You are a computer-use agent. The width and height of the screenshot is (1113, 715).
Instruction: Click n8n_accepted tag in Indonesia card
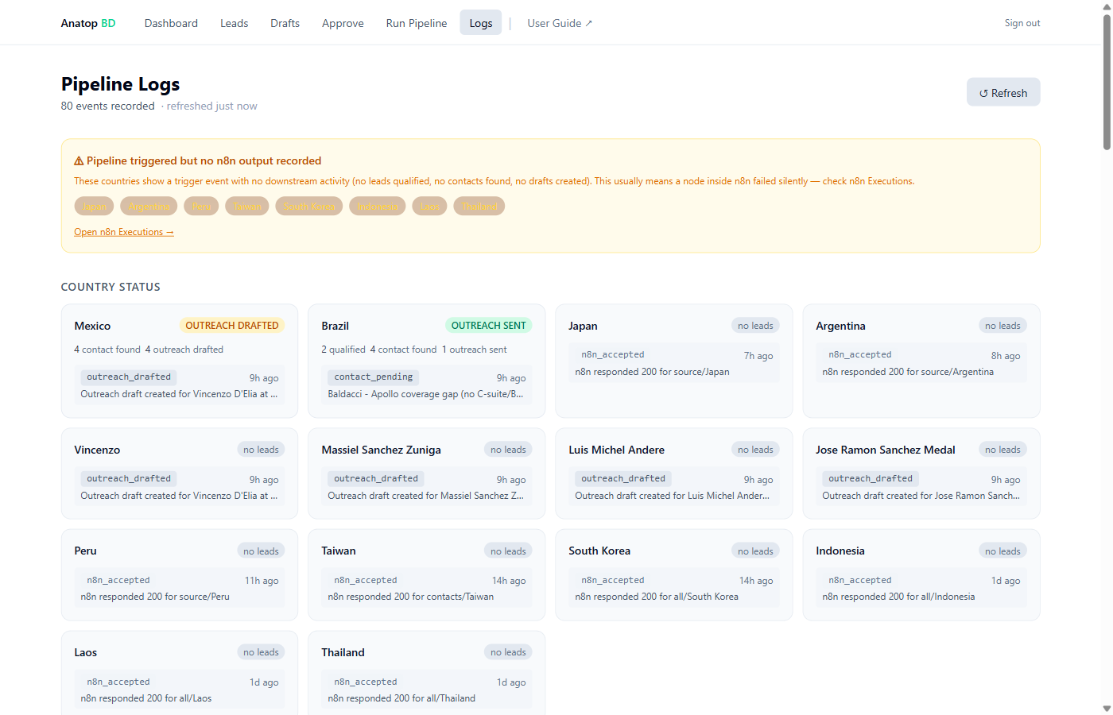(860, 580)
